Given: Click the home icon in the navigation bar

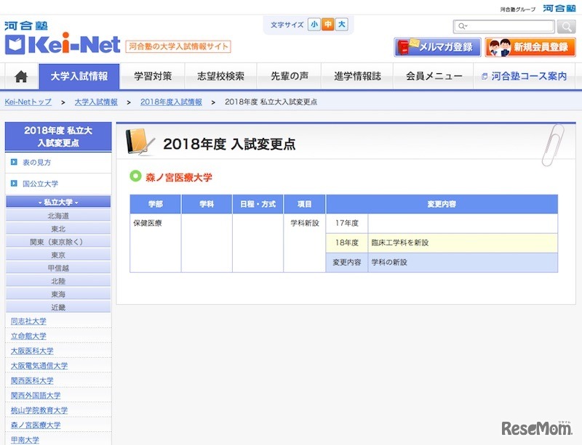Looking at the screenshot, I should click(22, 75).
